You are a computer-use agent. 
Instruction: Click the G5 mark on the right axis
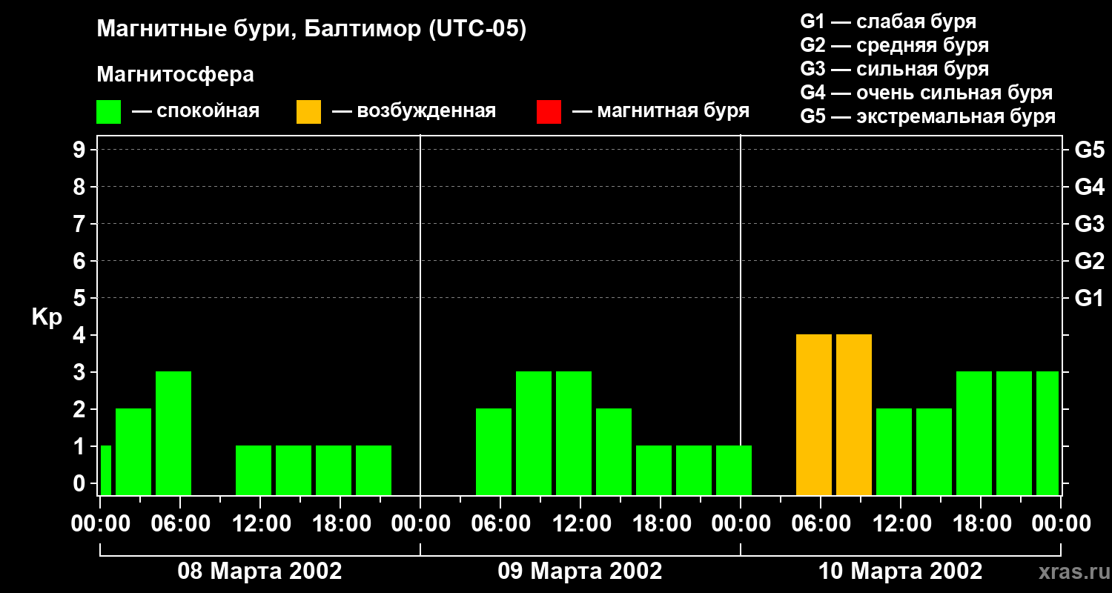point(1090,150)
